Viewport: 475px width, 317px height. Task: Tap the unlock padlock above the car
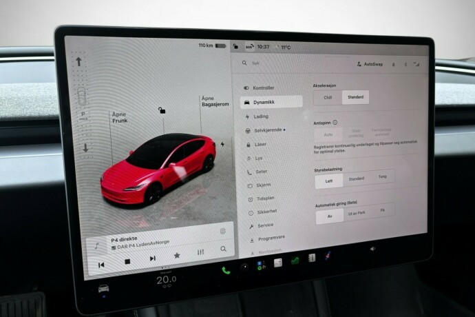coord(162,110)
